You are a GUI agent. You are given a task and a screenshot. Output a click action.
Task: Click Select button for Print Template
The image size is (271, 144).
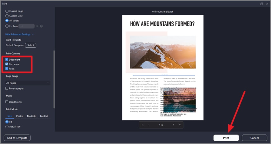click(x=30, y=45)
